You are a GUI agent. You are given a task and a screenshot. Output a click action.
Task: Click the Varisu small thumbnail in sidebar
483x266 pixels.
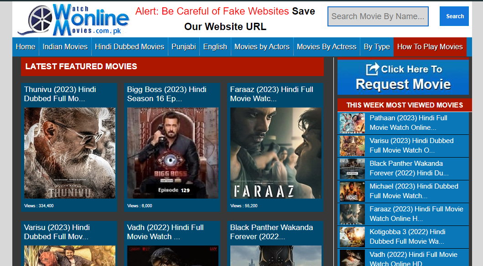(x=352, y=146)
